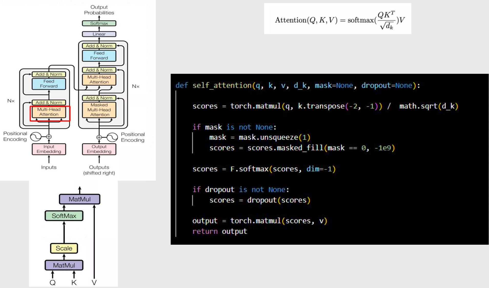Screen dimensions: 489x288
Task: Click the "Nx" label left of the encoder
Action: click(x=11, y=101)
